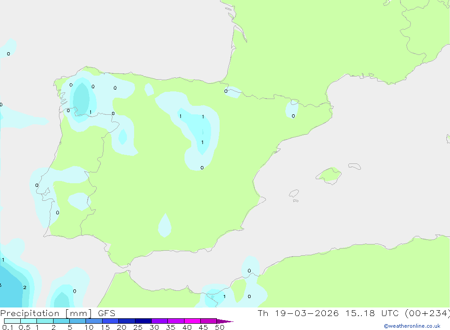Click the "GFS" model label

(107, 313)
